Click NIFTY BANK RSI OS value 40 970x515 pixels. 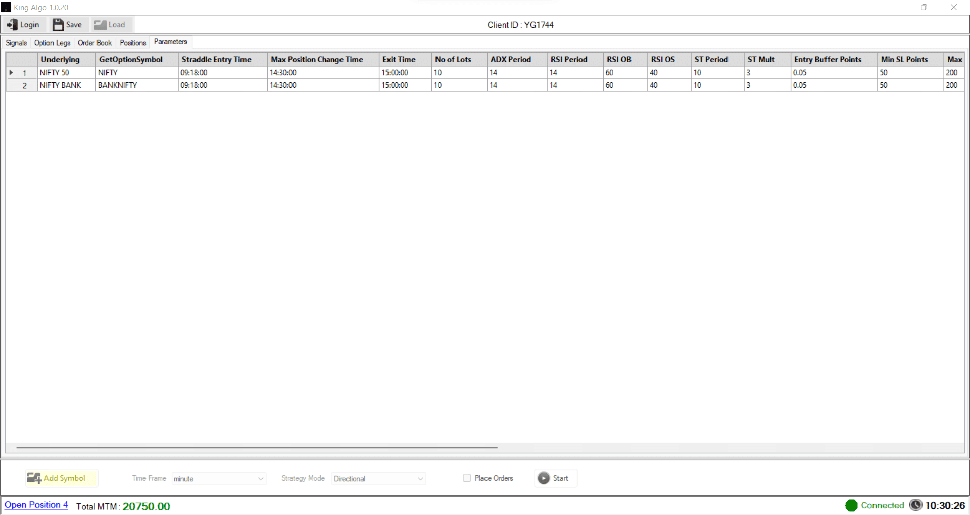coord(669,85)
